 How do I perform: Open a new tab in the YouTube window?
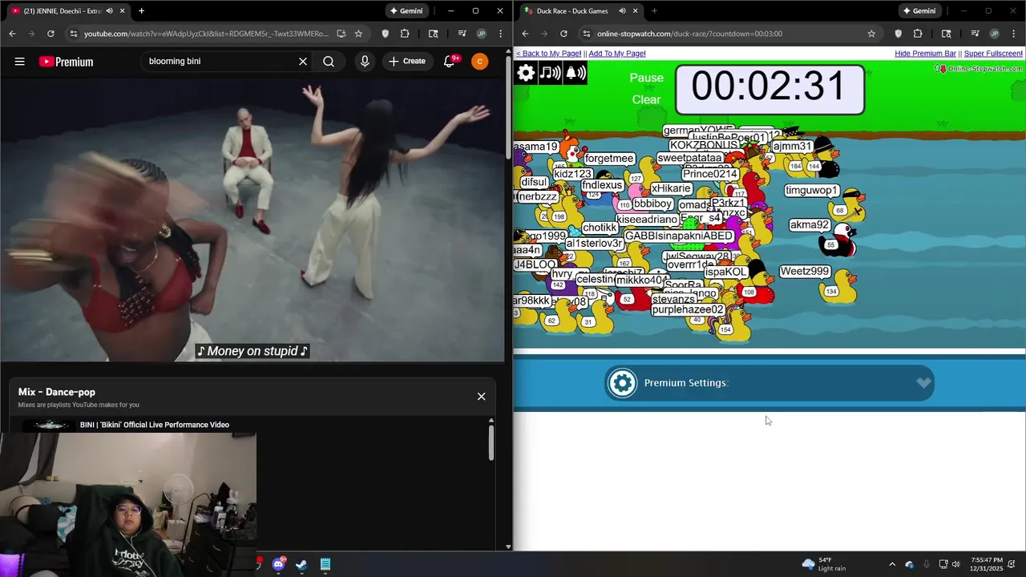(x=141, y=10)
